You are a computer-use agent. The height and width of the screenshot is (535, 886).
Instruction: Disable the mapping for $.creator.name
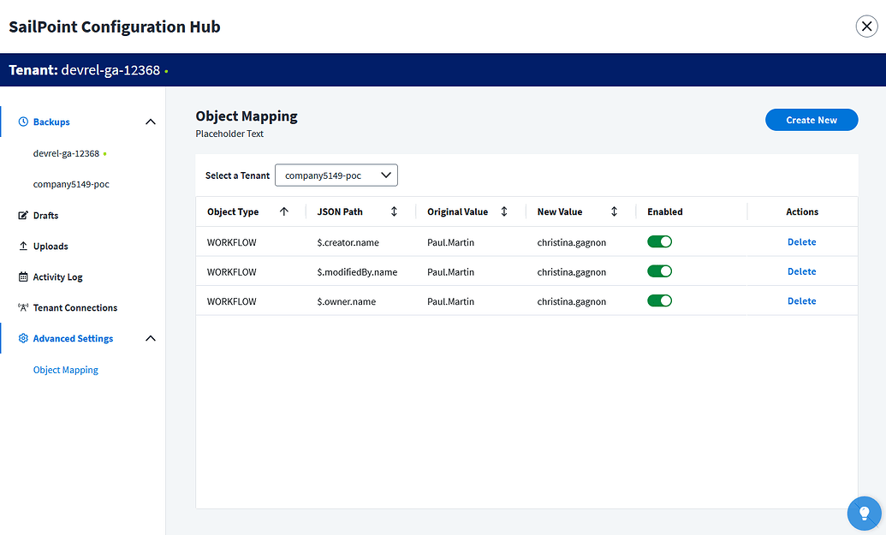tap(659, 241)
